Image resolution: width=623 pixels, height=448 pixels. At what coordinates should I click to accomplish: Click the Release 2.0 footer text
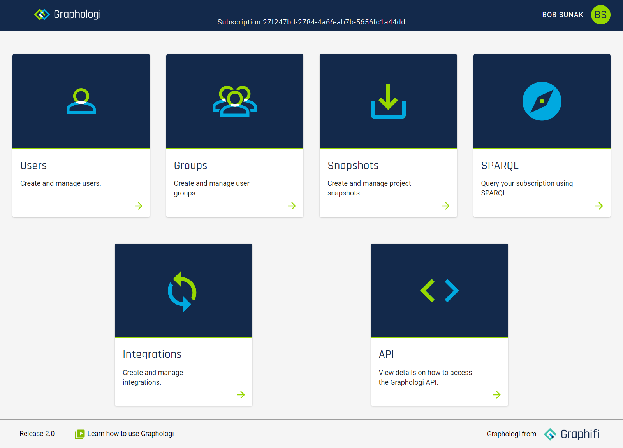pos(37,434)
